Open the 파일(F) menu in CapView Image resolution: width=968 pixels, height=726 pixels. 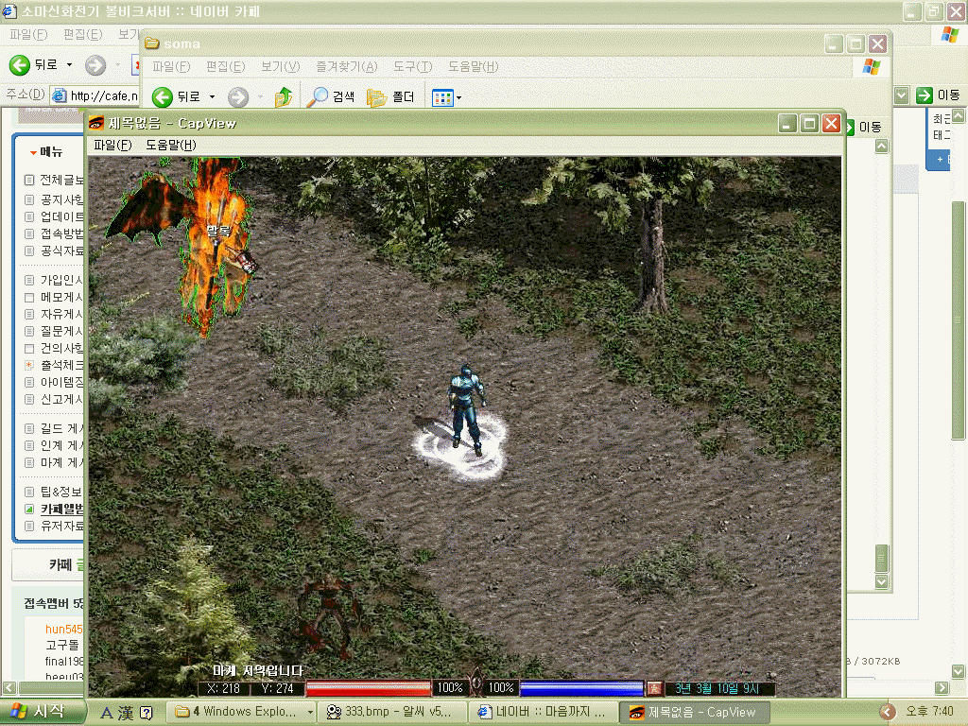pyautogui.click(x=113, y=145)
